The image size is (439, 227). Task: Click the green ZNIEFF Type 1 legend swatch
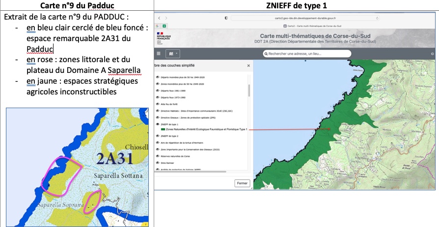(x=163, y=130)
